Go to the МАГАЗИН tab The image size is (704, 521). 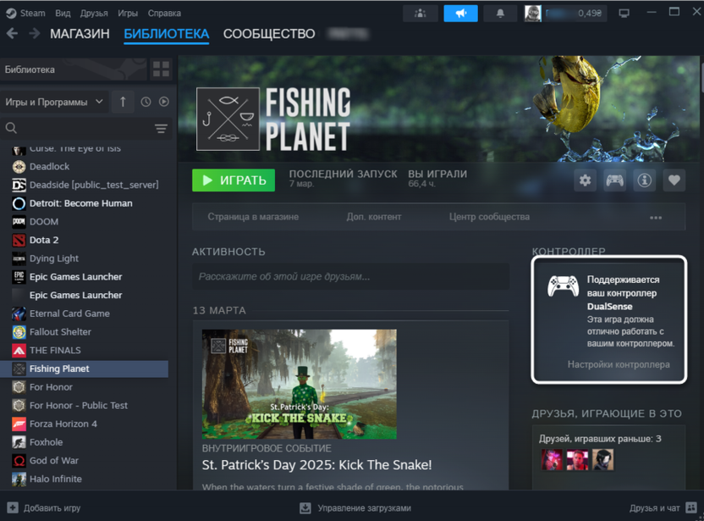80,34
